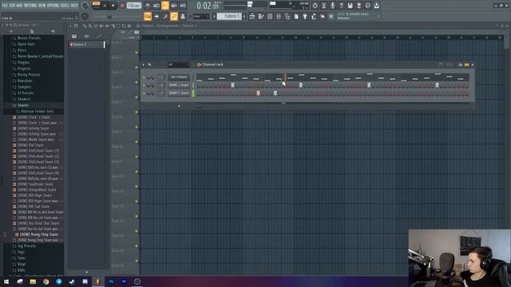Screen dimensions: 511x287
Task: Open the EDIT menu
Action: tap(12, 6)
